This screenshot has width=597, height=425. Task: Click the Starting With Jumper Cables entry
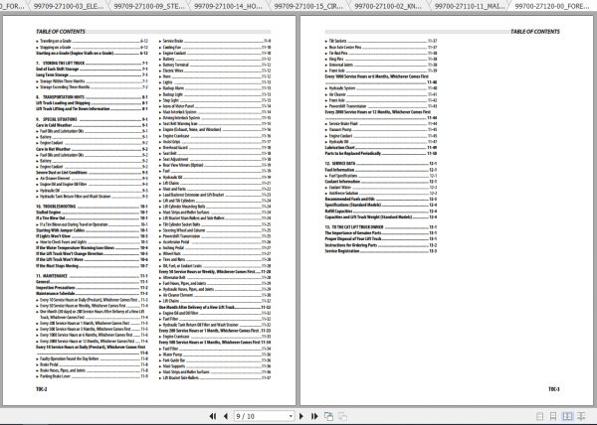(92, 230)
